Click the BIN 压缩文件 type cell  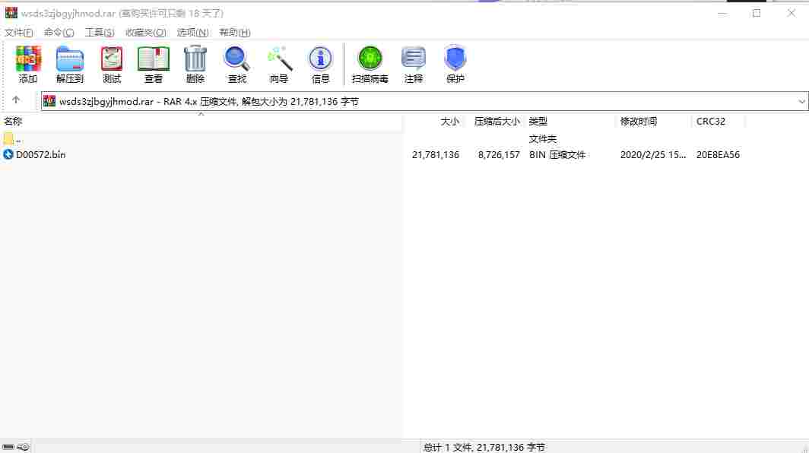click(x=557, y=155)
